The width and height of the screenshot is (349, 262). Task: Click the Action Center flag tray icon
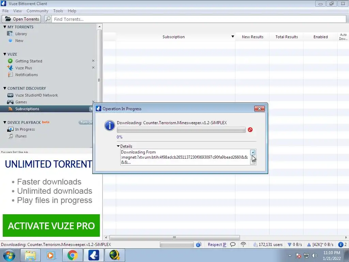[298, 256]
